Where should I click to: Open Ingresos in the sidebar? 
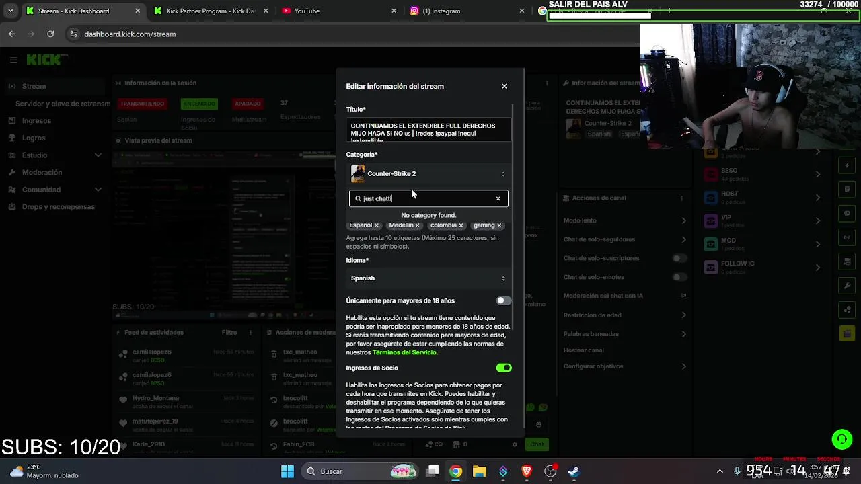tap(36, 121)
